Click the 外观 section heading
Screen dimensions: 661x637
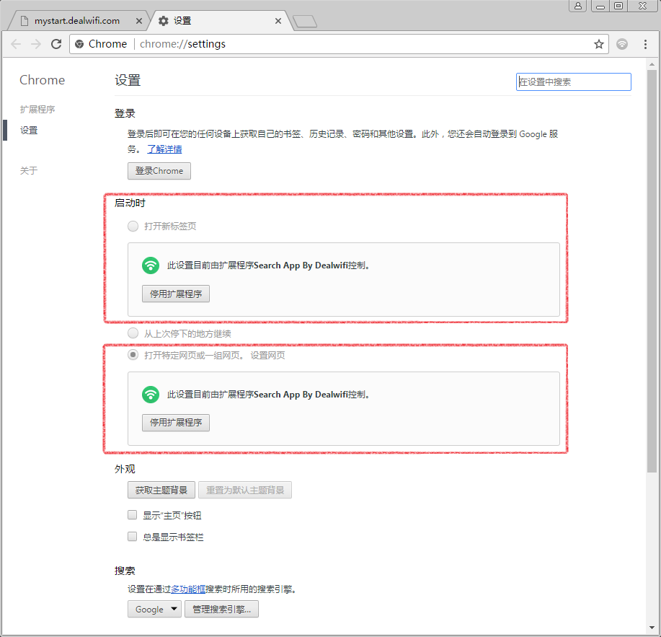click(x=125, y=469)
